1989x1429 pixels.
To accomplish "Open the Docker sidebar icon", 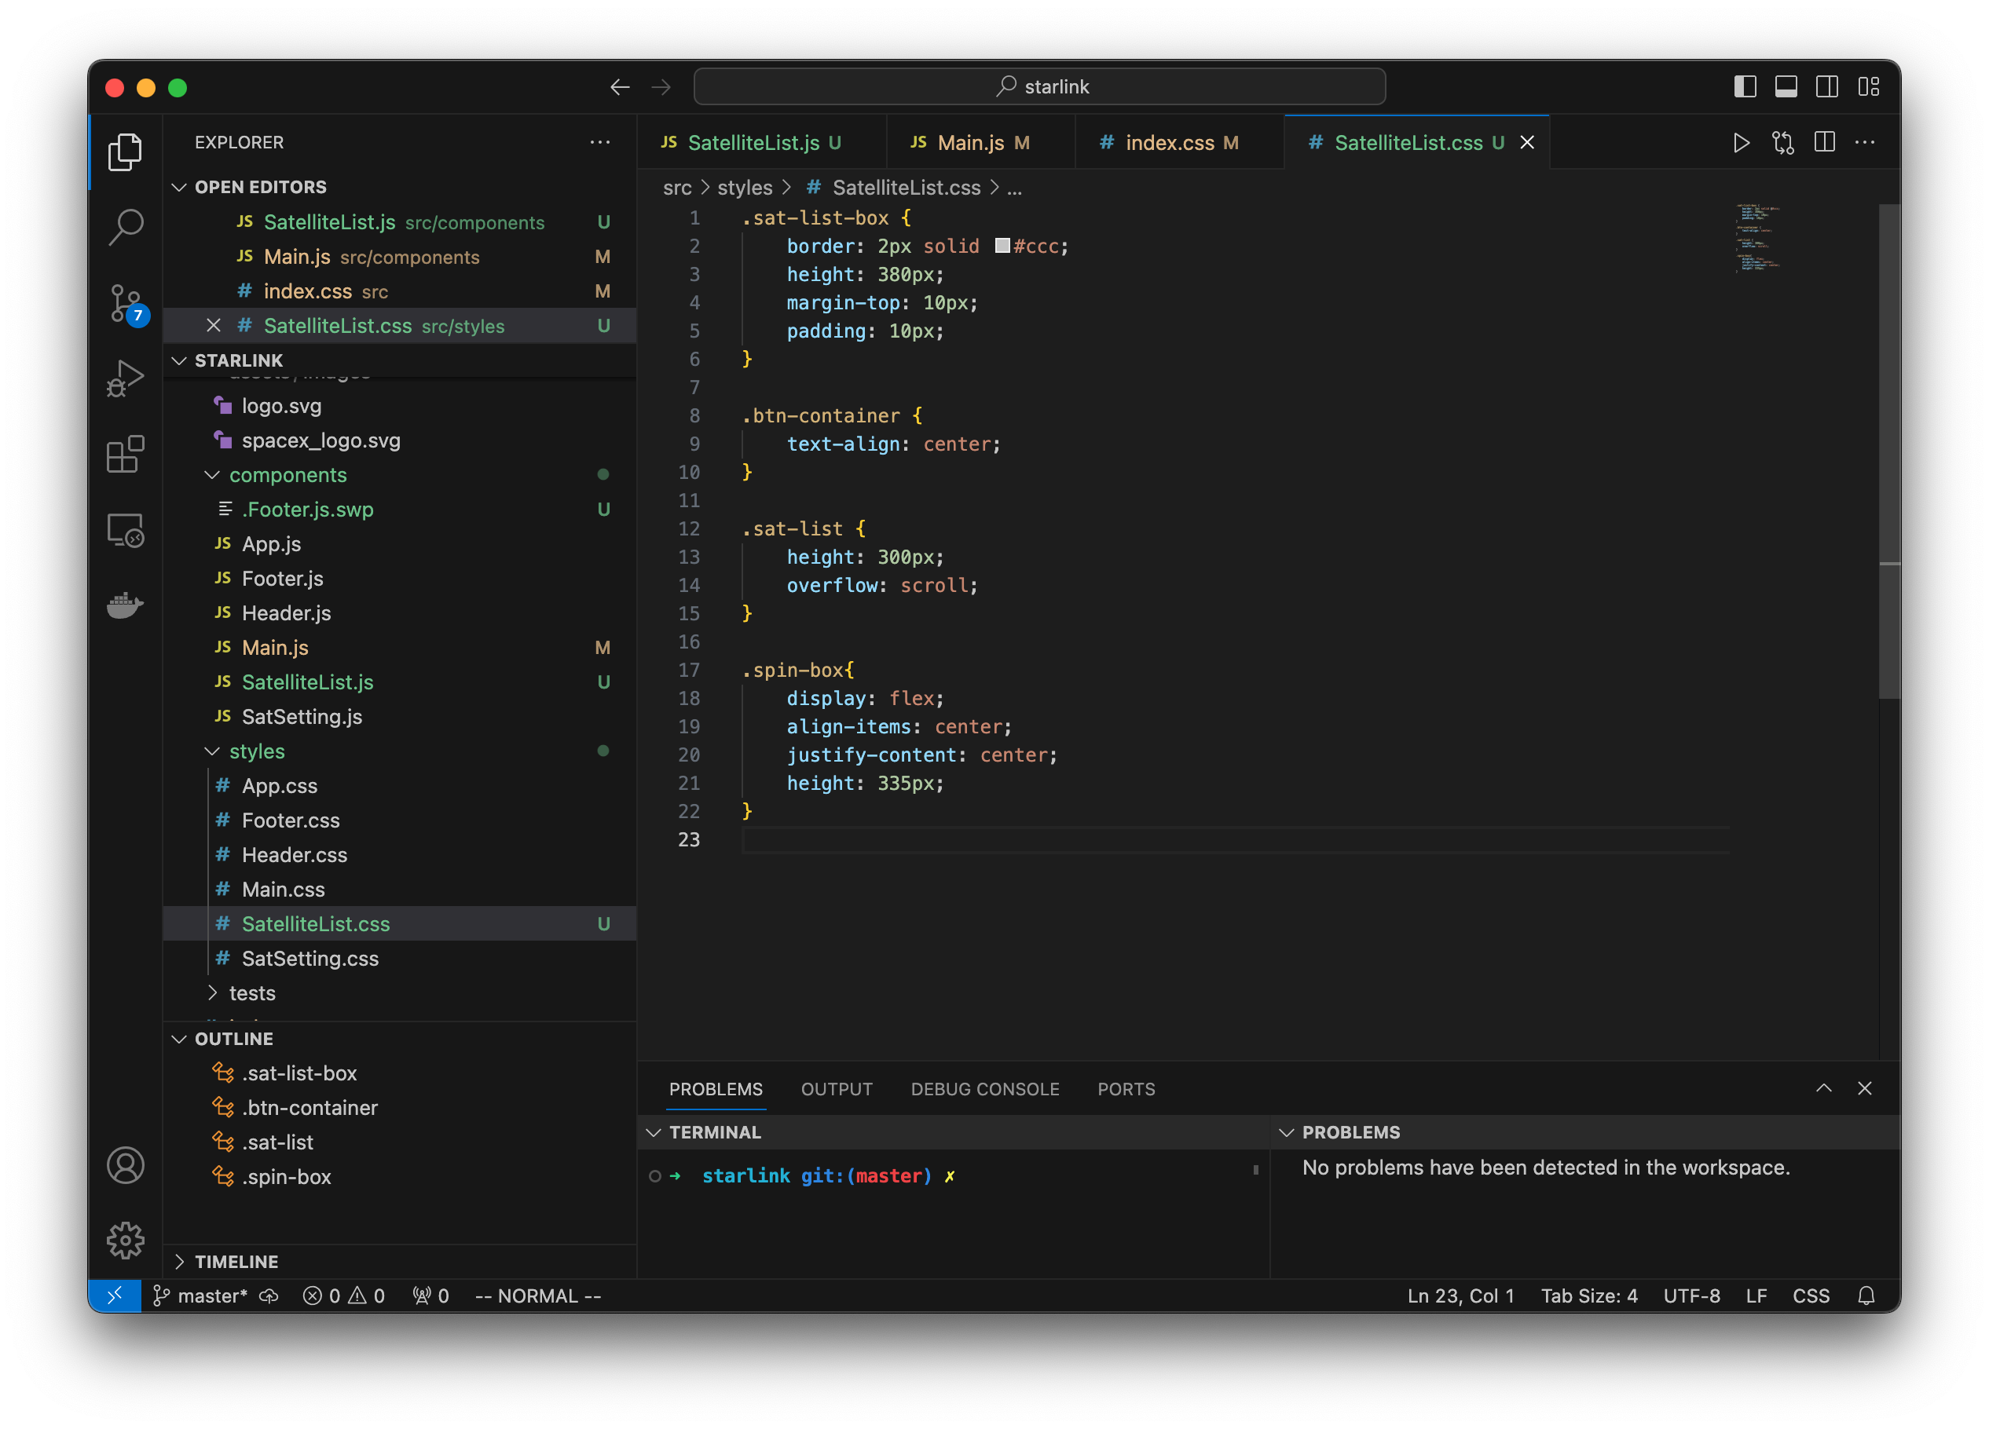I will coord(126,605).
